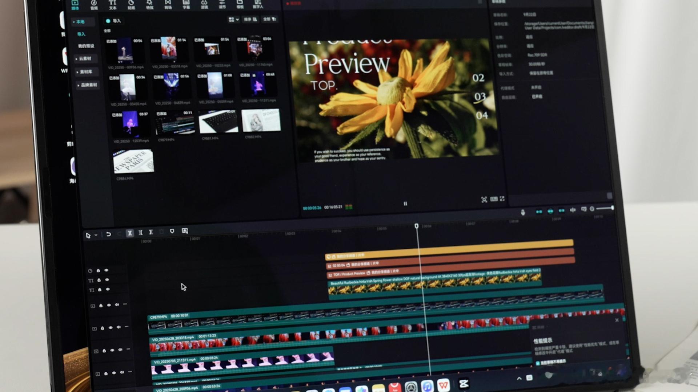The image size is (698, 392).
Task: Click the microphone record voiceover icon
Action: click(523, 212)
